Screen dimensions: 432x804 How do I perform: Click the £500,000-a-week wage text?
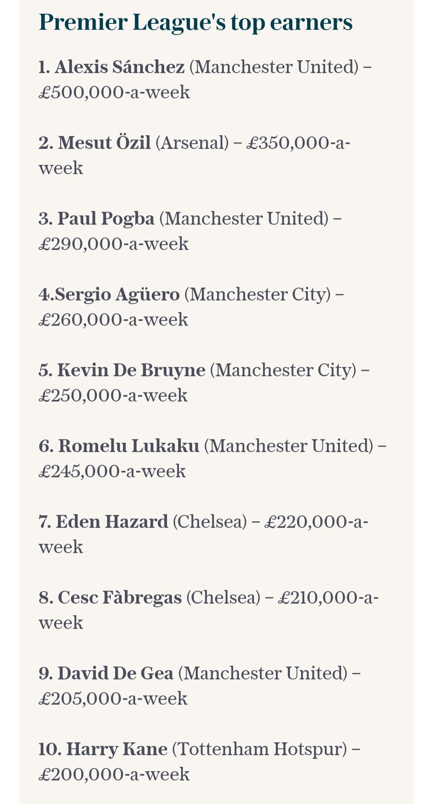[x=114, y=93]
